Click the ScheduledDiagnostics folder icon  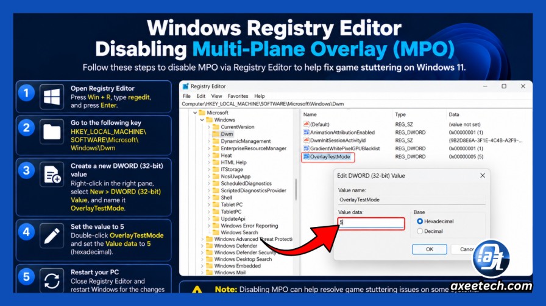(216, 183)
